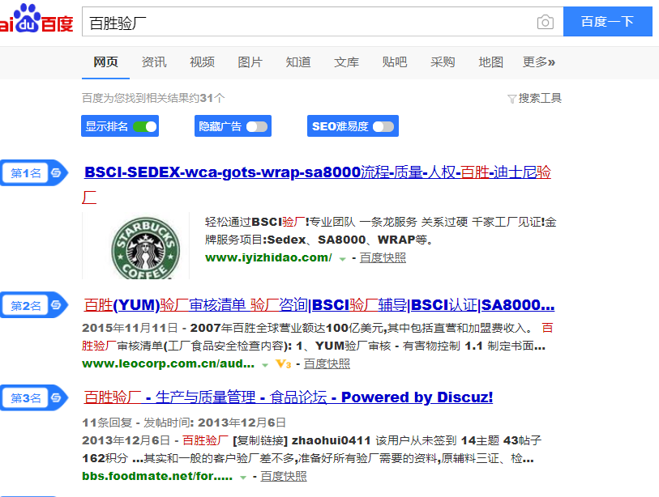Open the 知道 tab
This screenshot has height=497, width=659.
[x=298, y=62]
